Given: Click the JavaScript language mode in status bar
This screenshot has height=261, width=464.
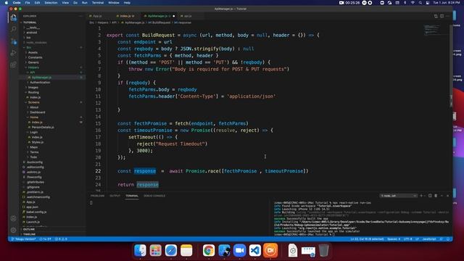Looking at the screenshot, I should (x=428, y=239).
